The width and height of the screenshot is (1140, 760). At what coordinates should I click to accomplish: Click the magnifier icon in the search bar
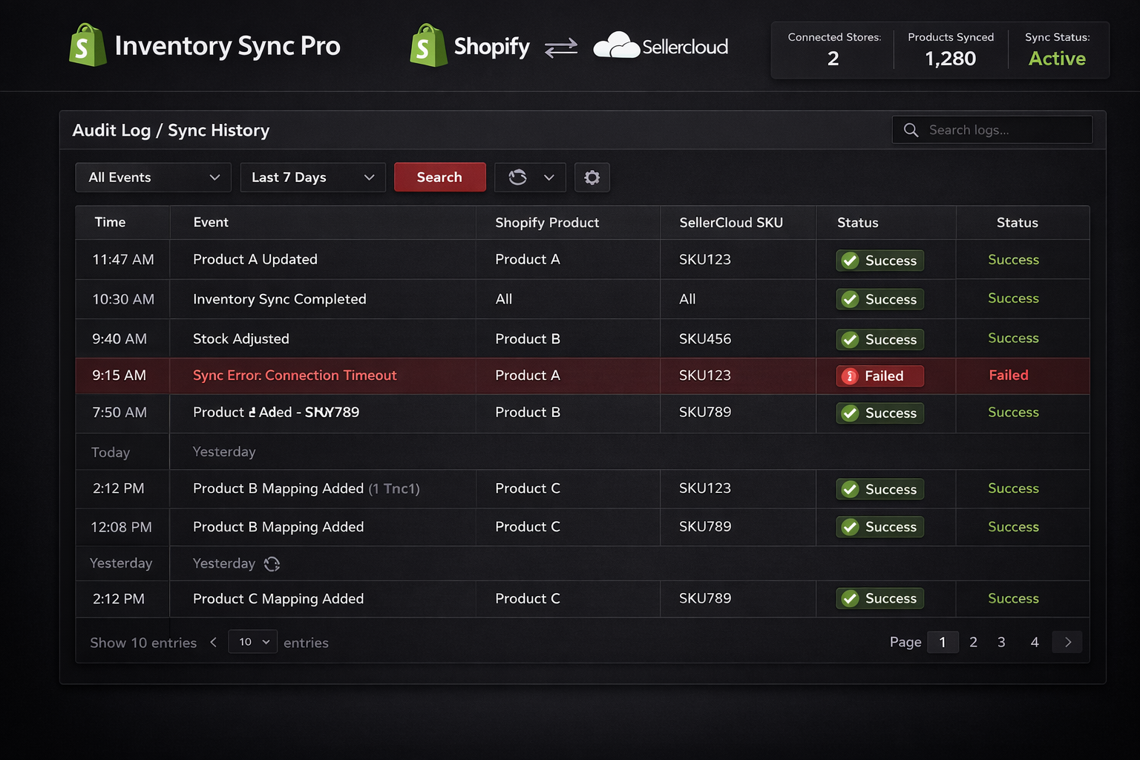click(911, 130)
